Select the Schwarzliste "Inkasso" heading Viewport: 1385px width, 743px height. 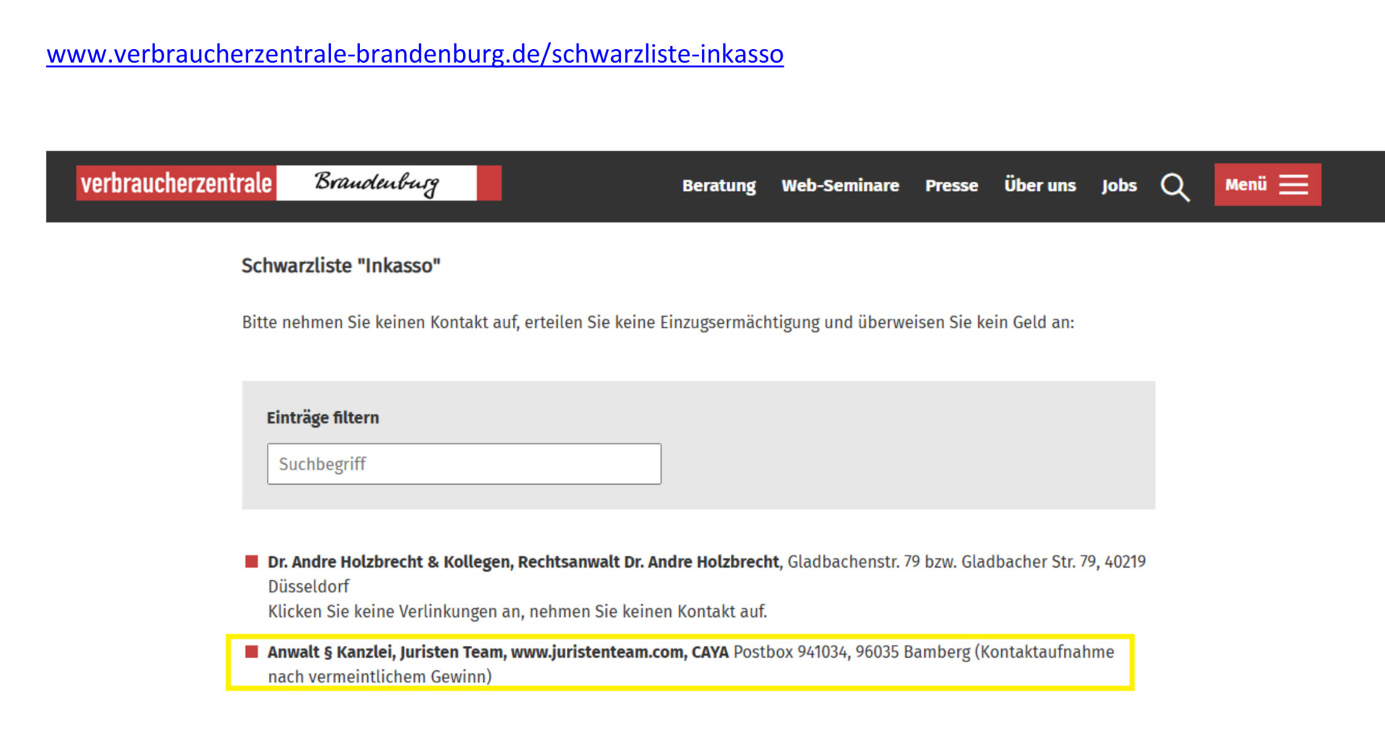(x=341, y=265)
